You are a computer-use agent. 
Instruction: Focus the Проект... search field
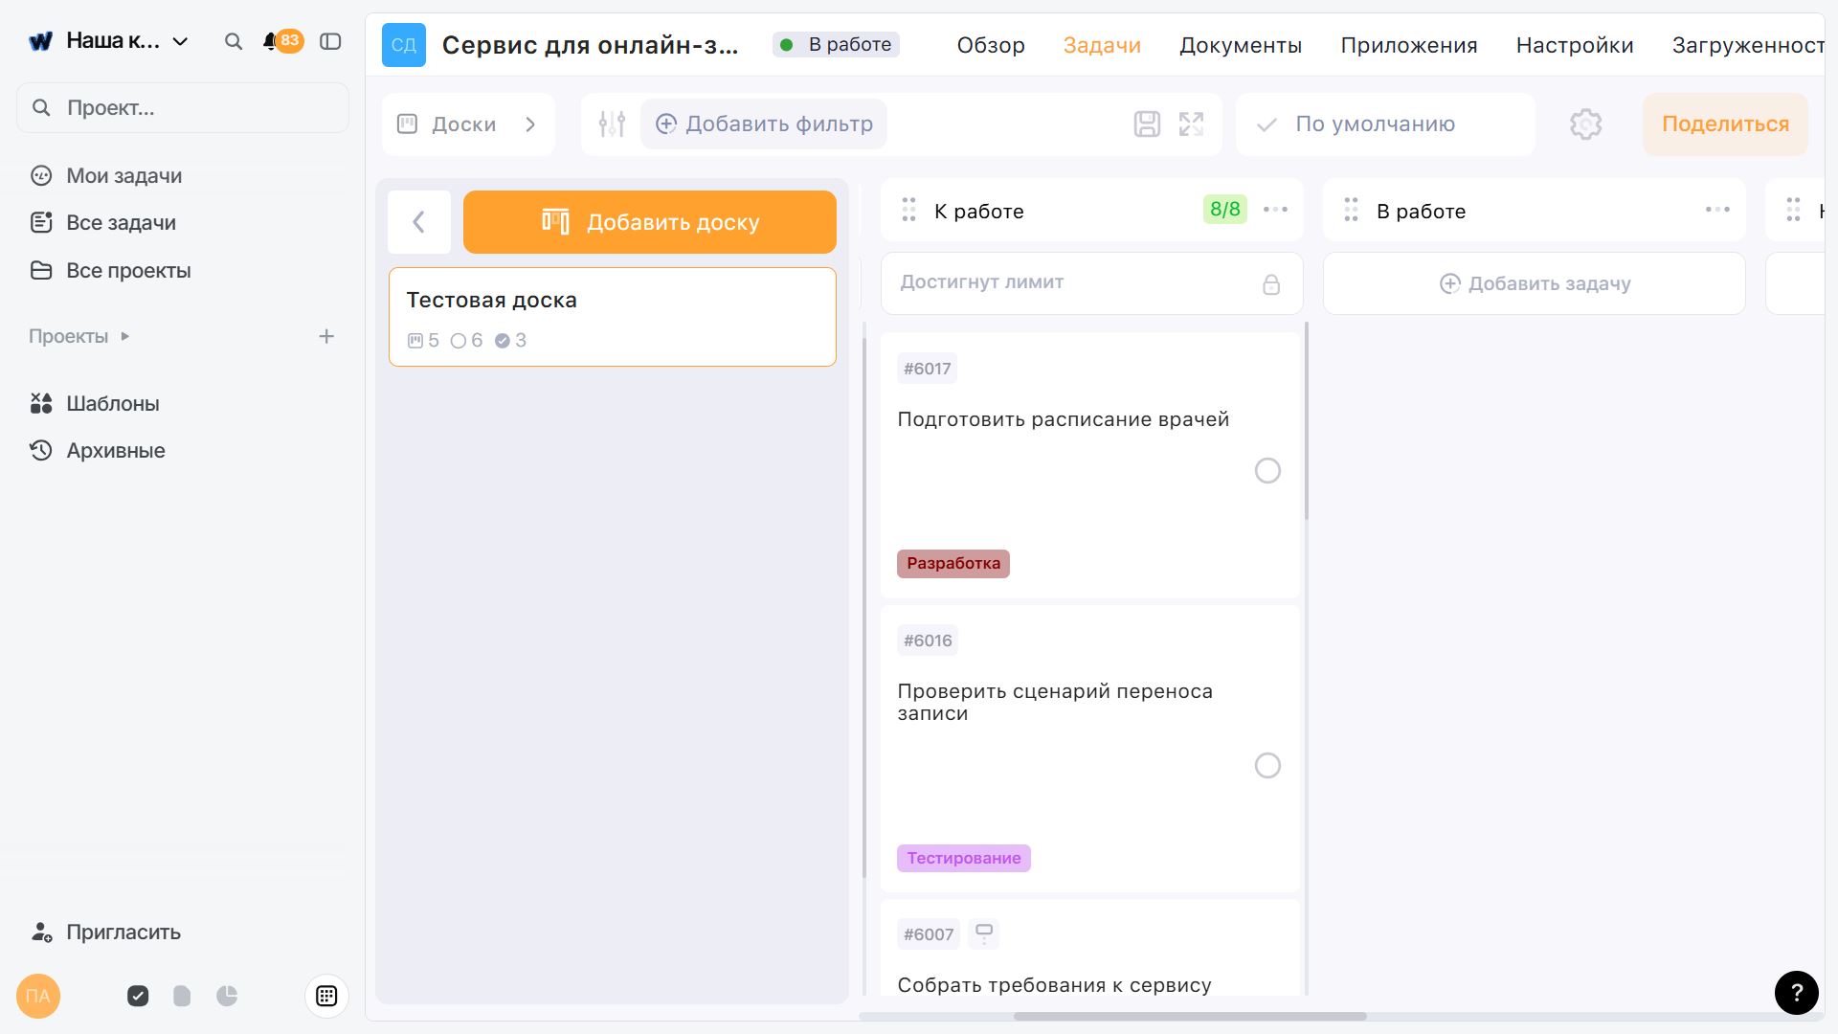coord(182,107)
